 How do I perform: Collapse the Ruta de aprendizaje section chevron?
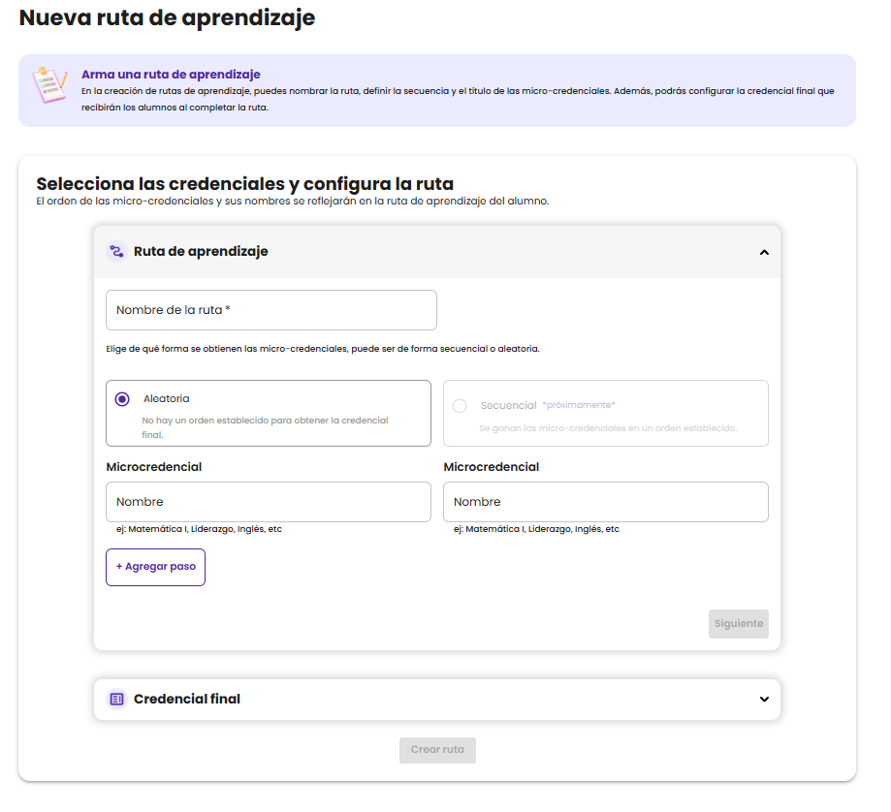pos(764,252)
